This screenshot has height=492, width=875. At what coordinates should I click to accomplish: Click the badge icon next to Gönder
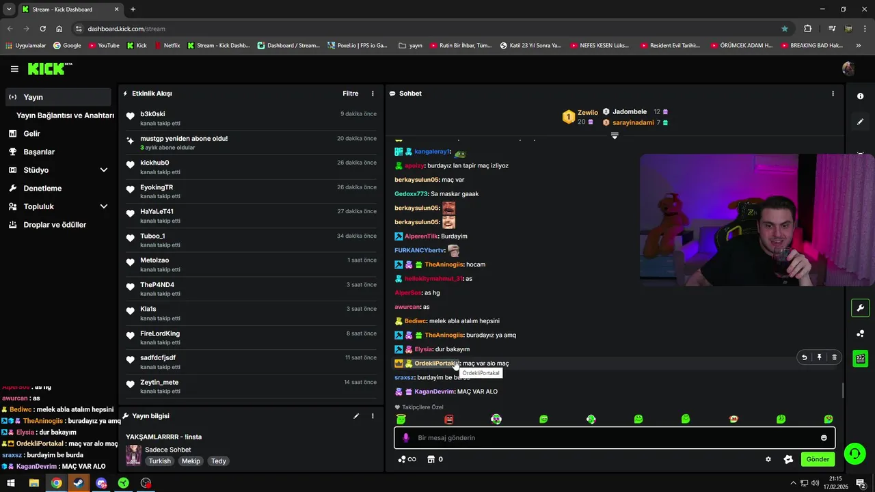coord(788,459)
